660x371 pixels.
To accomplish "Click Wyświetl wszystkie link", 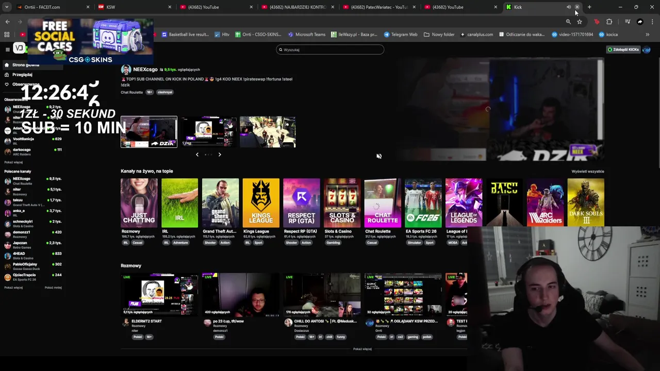I will coord(588,171).
